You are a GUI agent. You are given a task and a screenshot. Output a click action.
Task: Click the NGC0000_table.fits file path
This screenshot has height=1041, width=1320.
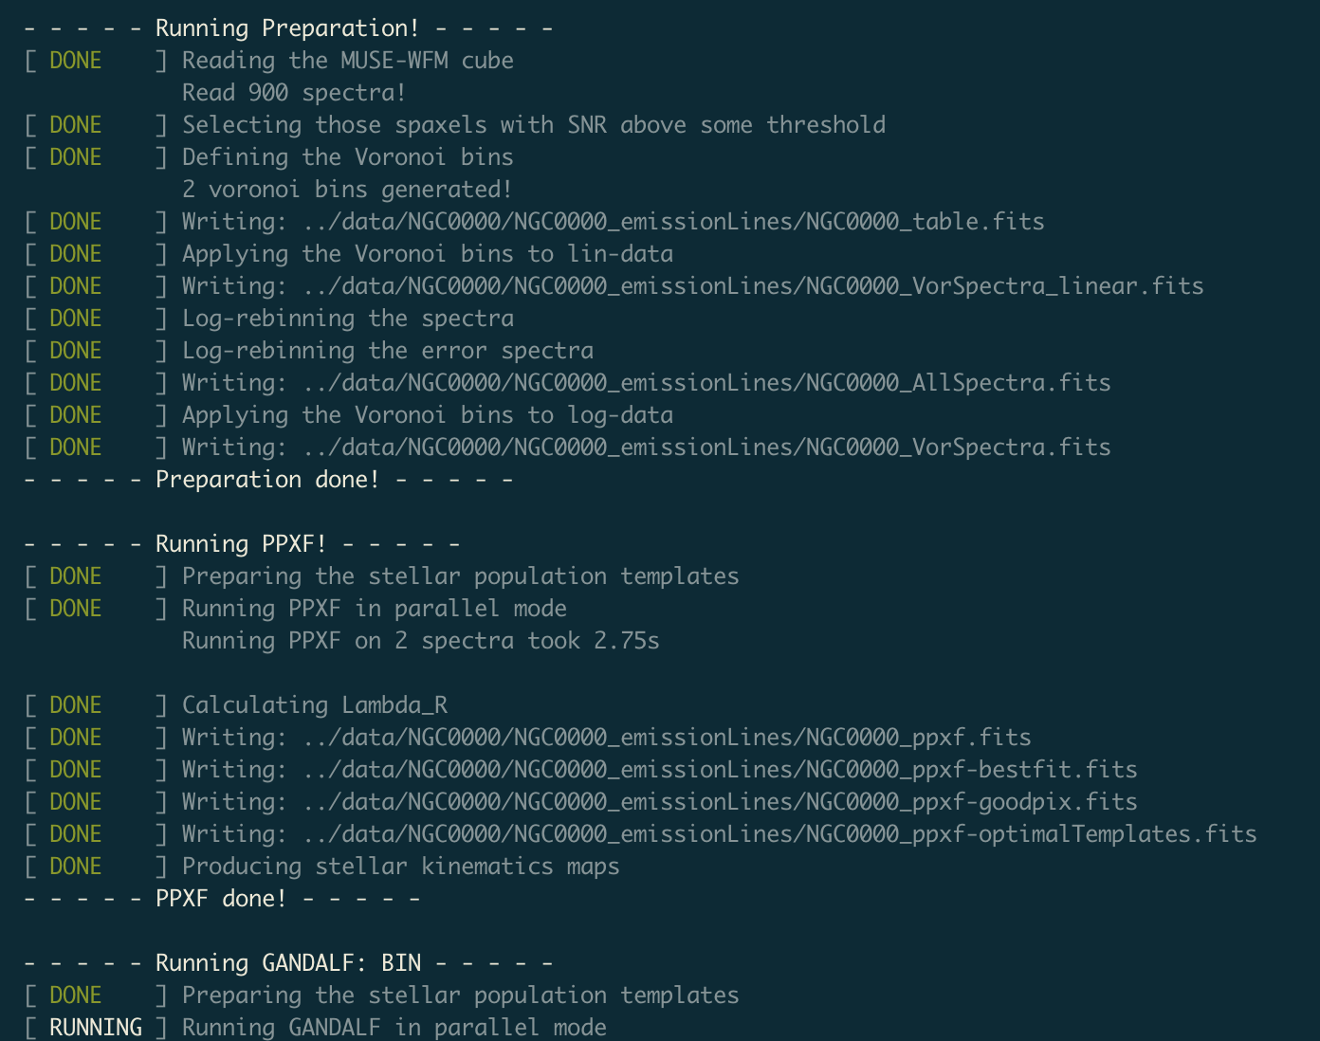coord(674,222)
